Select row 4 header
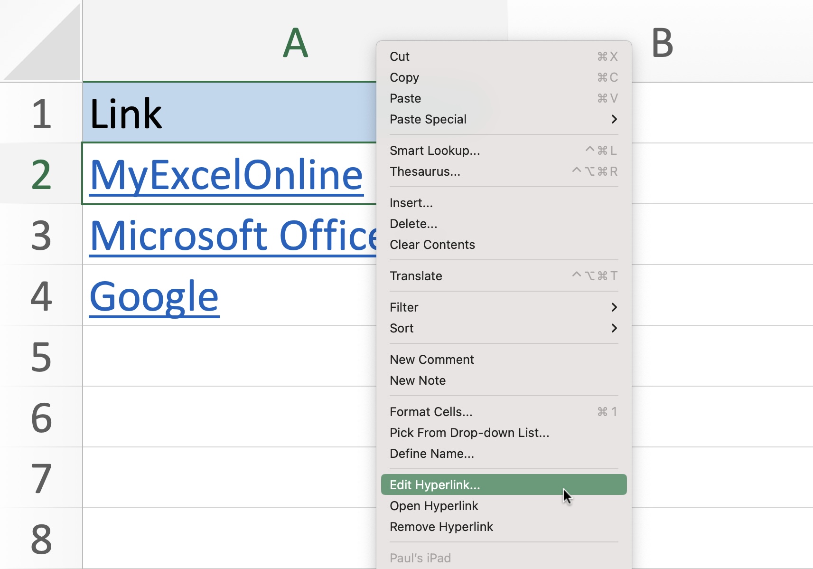This screenshot has height=569, width=813. pyautogui.click(x=41, y=295)
